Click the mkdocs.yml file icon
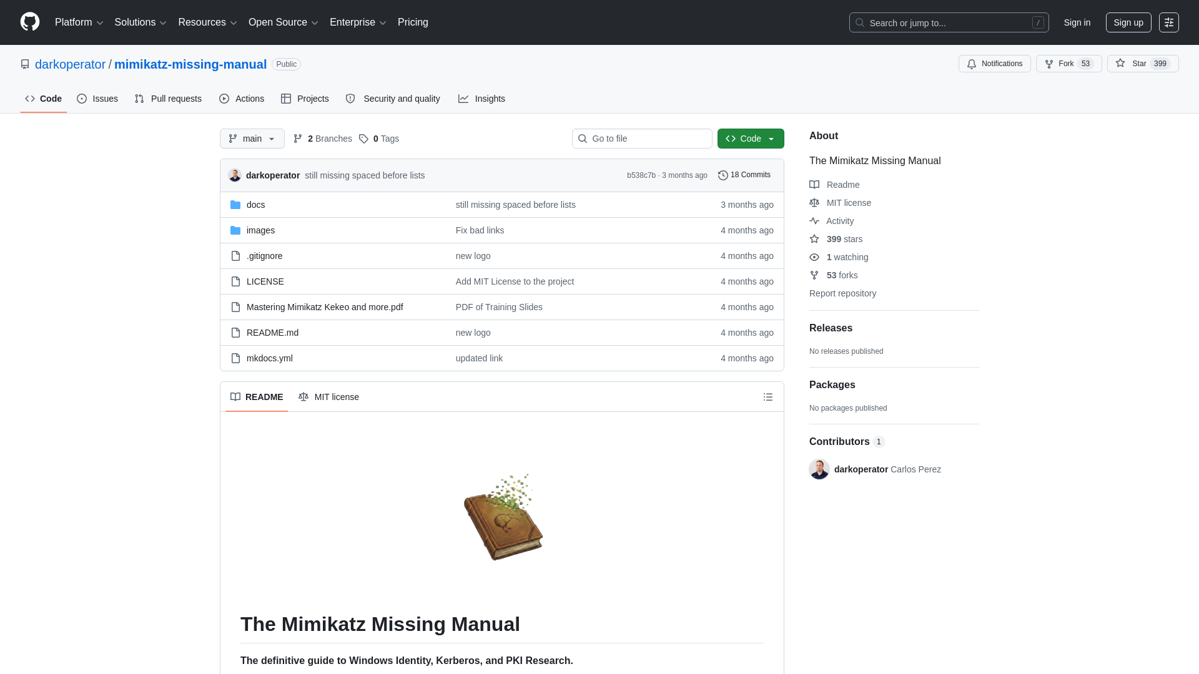This screenshot has height=674, width=1199. click(235, 358)
